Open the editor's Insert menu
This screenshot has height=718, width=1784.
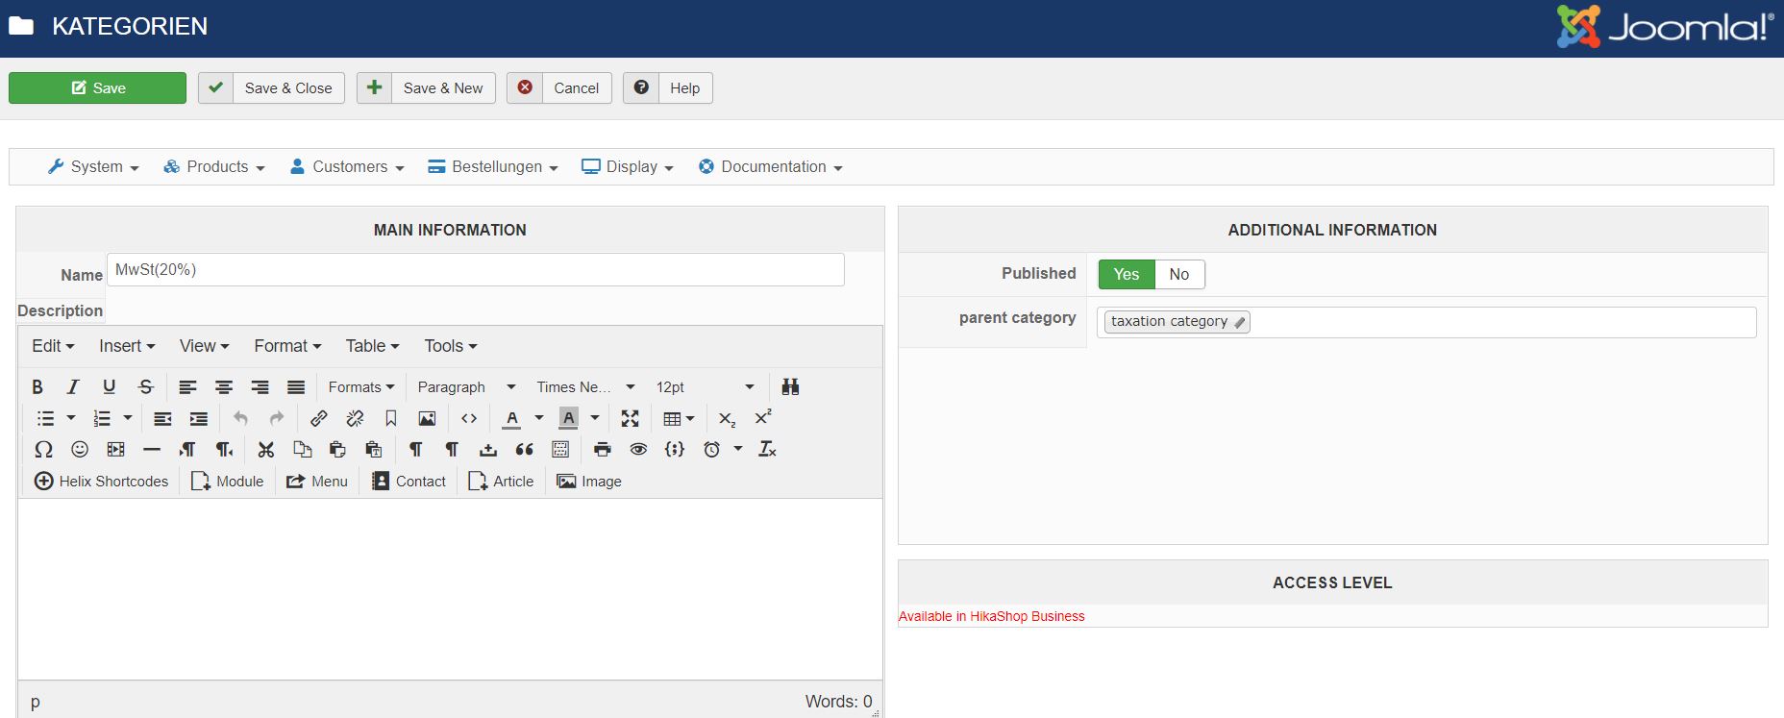pos(127,346)
